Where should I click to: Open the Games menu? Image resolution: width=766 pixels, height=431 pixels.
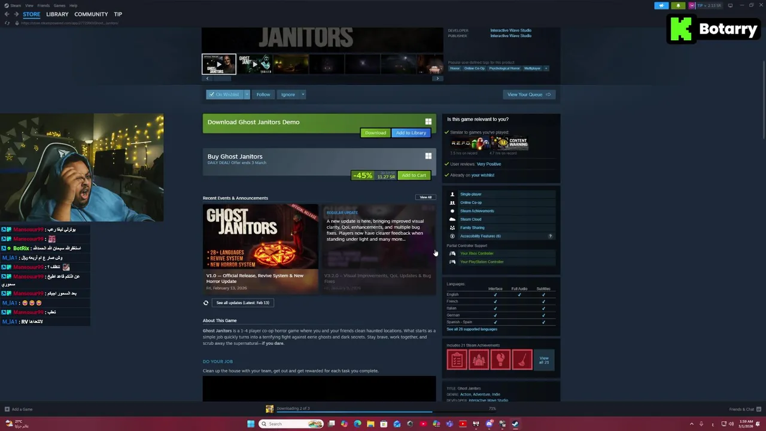pyautogui.click(x=59, y=5)
